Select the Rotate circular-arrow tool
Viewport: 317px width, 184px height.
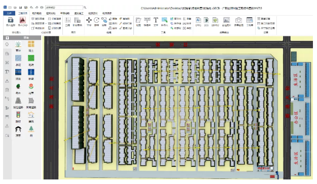point(96,20)
